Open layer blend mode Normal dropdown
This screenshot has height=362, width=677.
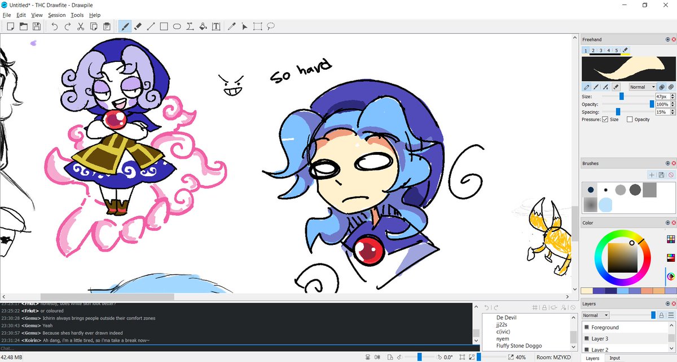(x=596, y=315)
